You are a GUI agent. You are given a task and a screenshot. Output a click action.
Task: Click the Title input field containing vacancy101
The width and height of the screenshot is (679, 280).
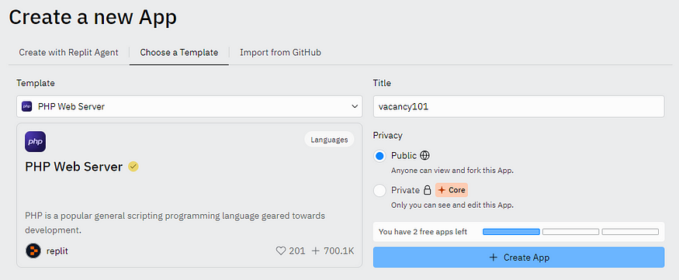pyautogui.click(x=519, y=106)
